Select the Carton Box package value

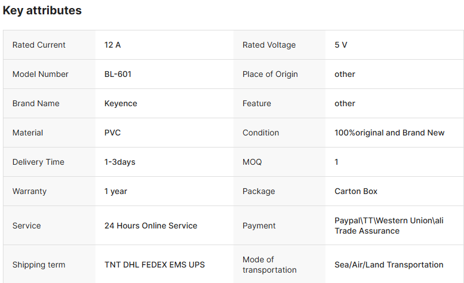click(x=356, y=191)
